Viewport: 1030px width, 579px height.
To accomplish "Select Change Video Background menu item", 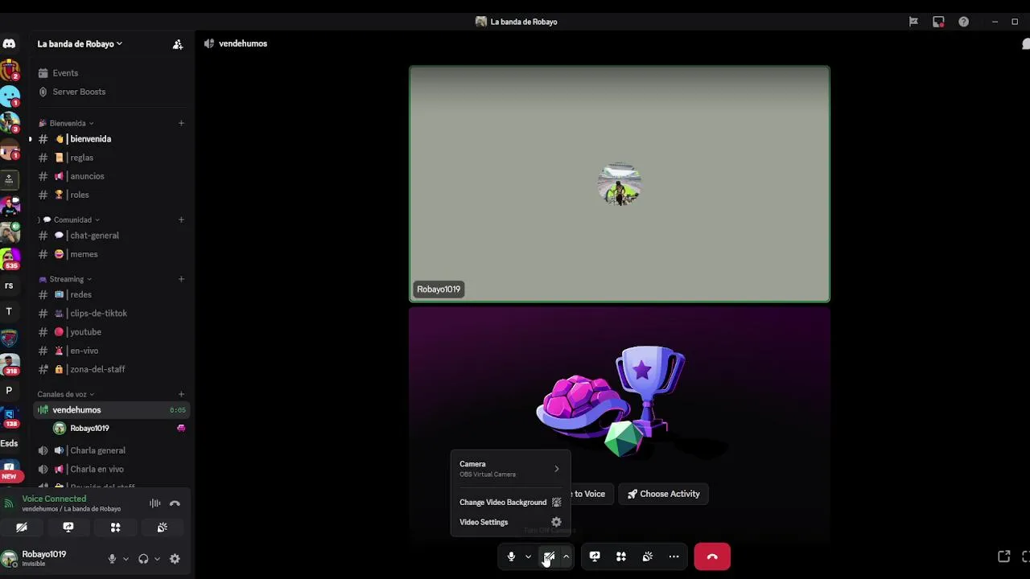I will pos(510,502).
